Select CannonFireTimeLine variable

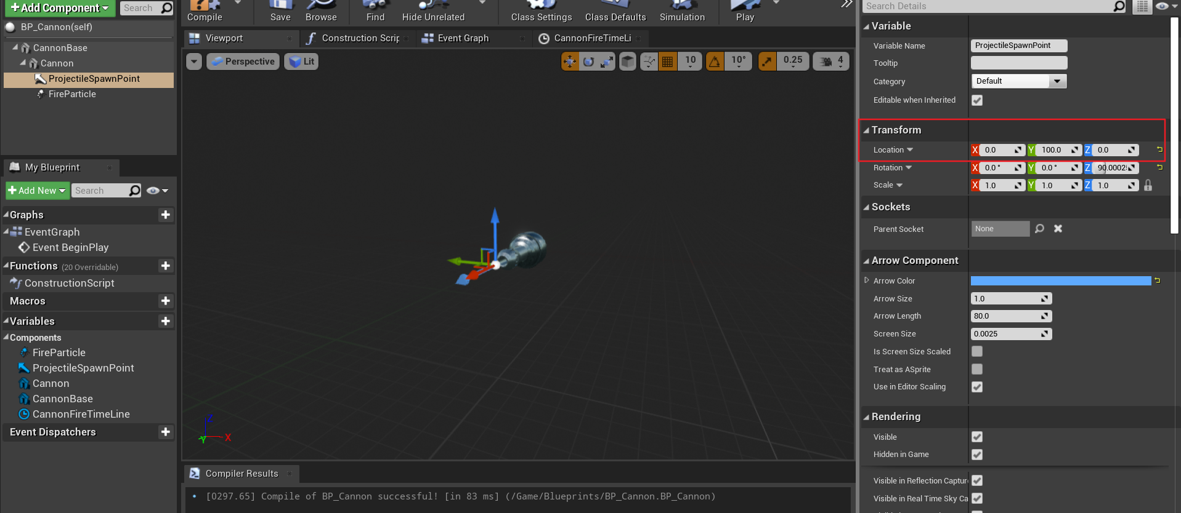pos(81,414)
